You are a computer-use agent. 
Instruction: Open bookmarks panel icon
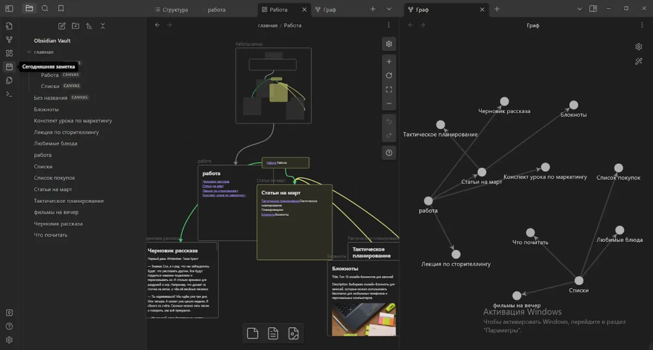click(61, 9)
